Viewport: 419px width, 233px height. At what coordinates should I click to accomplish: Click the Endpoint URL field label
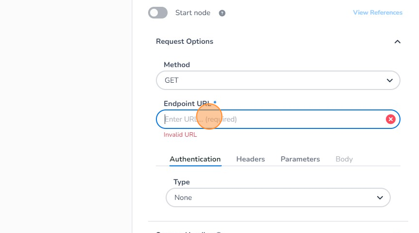(x=188, y=104)
